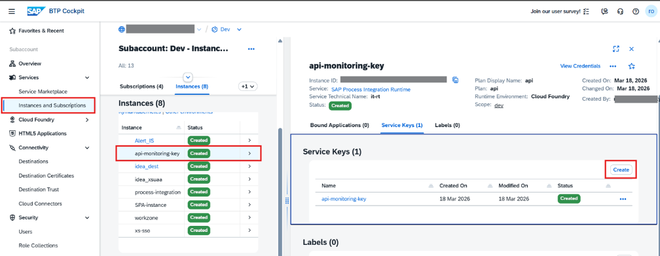This screenshot has width=660, height=256.
Task: Expand the Cloud Foundry navigation group
Action: [87, 120]
